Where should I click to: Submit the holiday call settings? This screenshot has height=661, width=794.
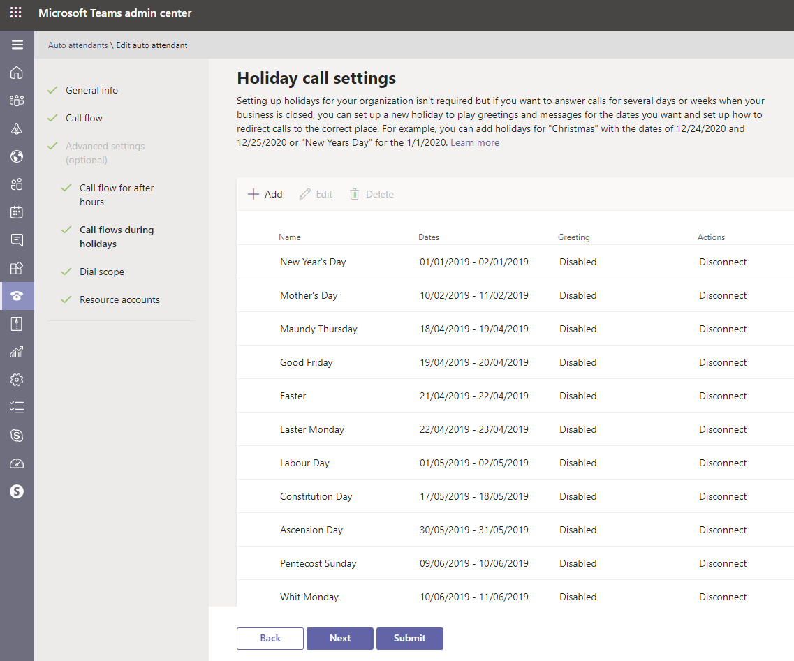pyautogui.click(x=409, y=638)
